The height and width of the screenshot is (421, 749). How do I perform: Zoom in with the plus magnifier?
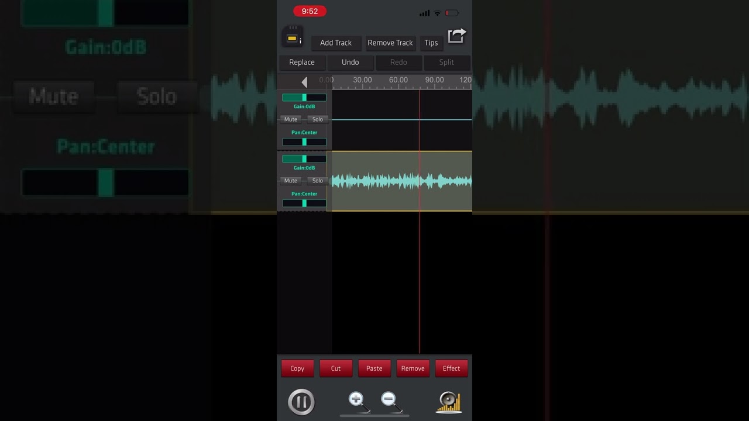tap(358, 402)
